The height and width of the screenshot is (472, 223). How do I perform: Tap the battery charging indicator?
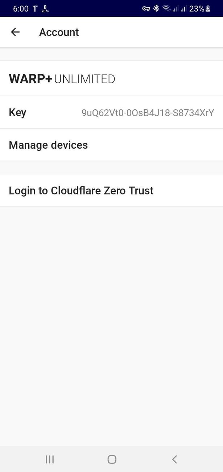[x=208, y=8]
